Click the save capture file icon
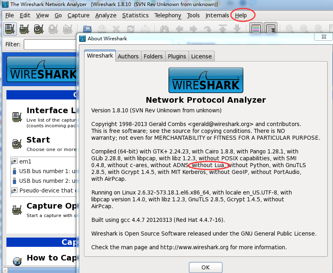 click(102, 29)
